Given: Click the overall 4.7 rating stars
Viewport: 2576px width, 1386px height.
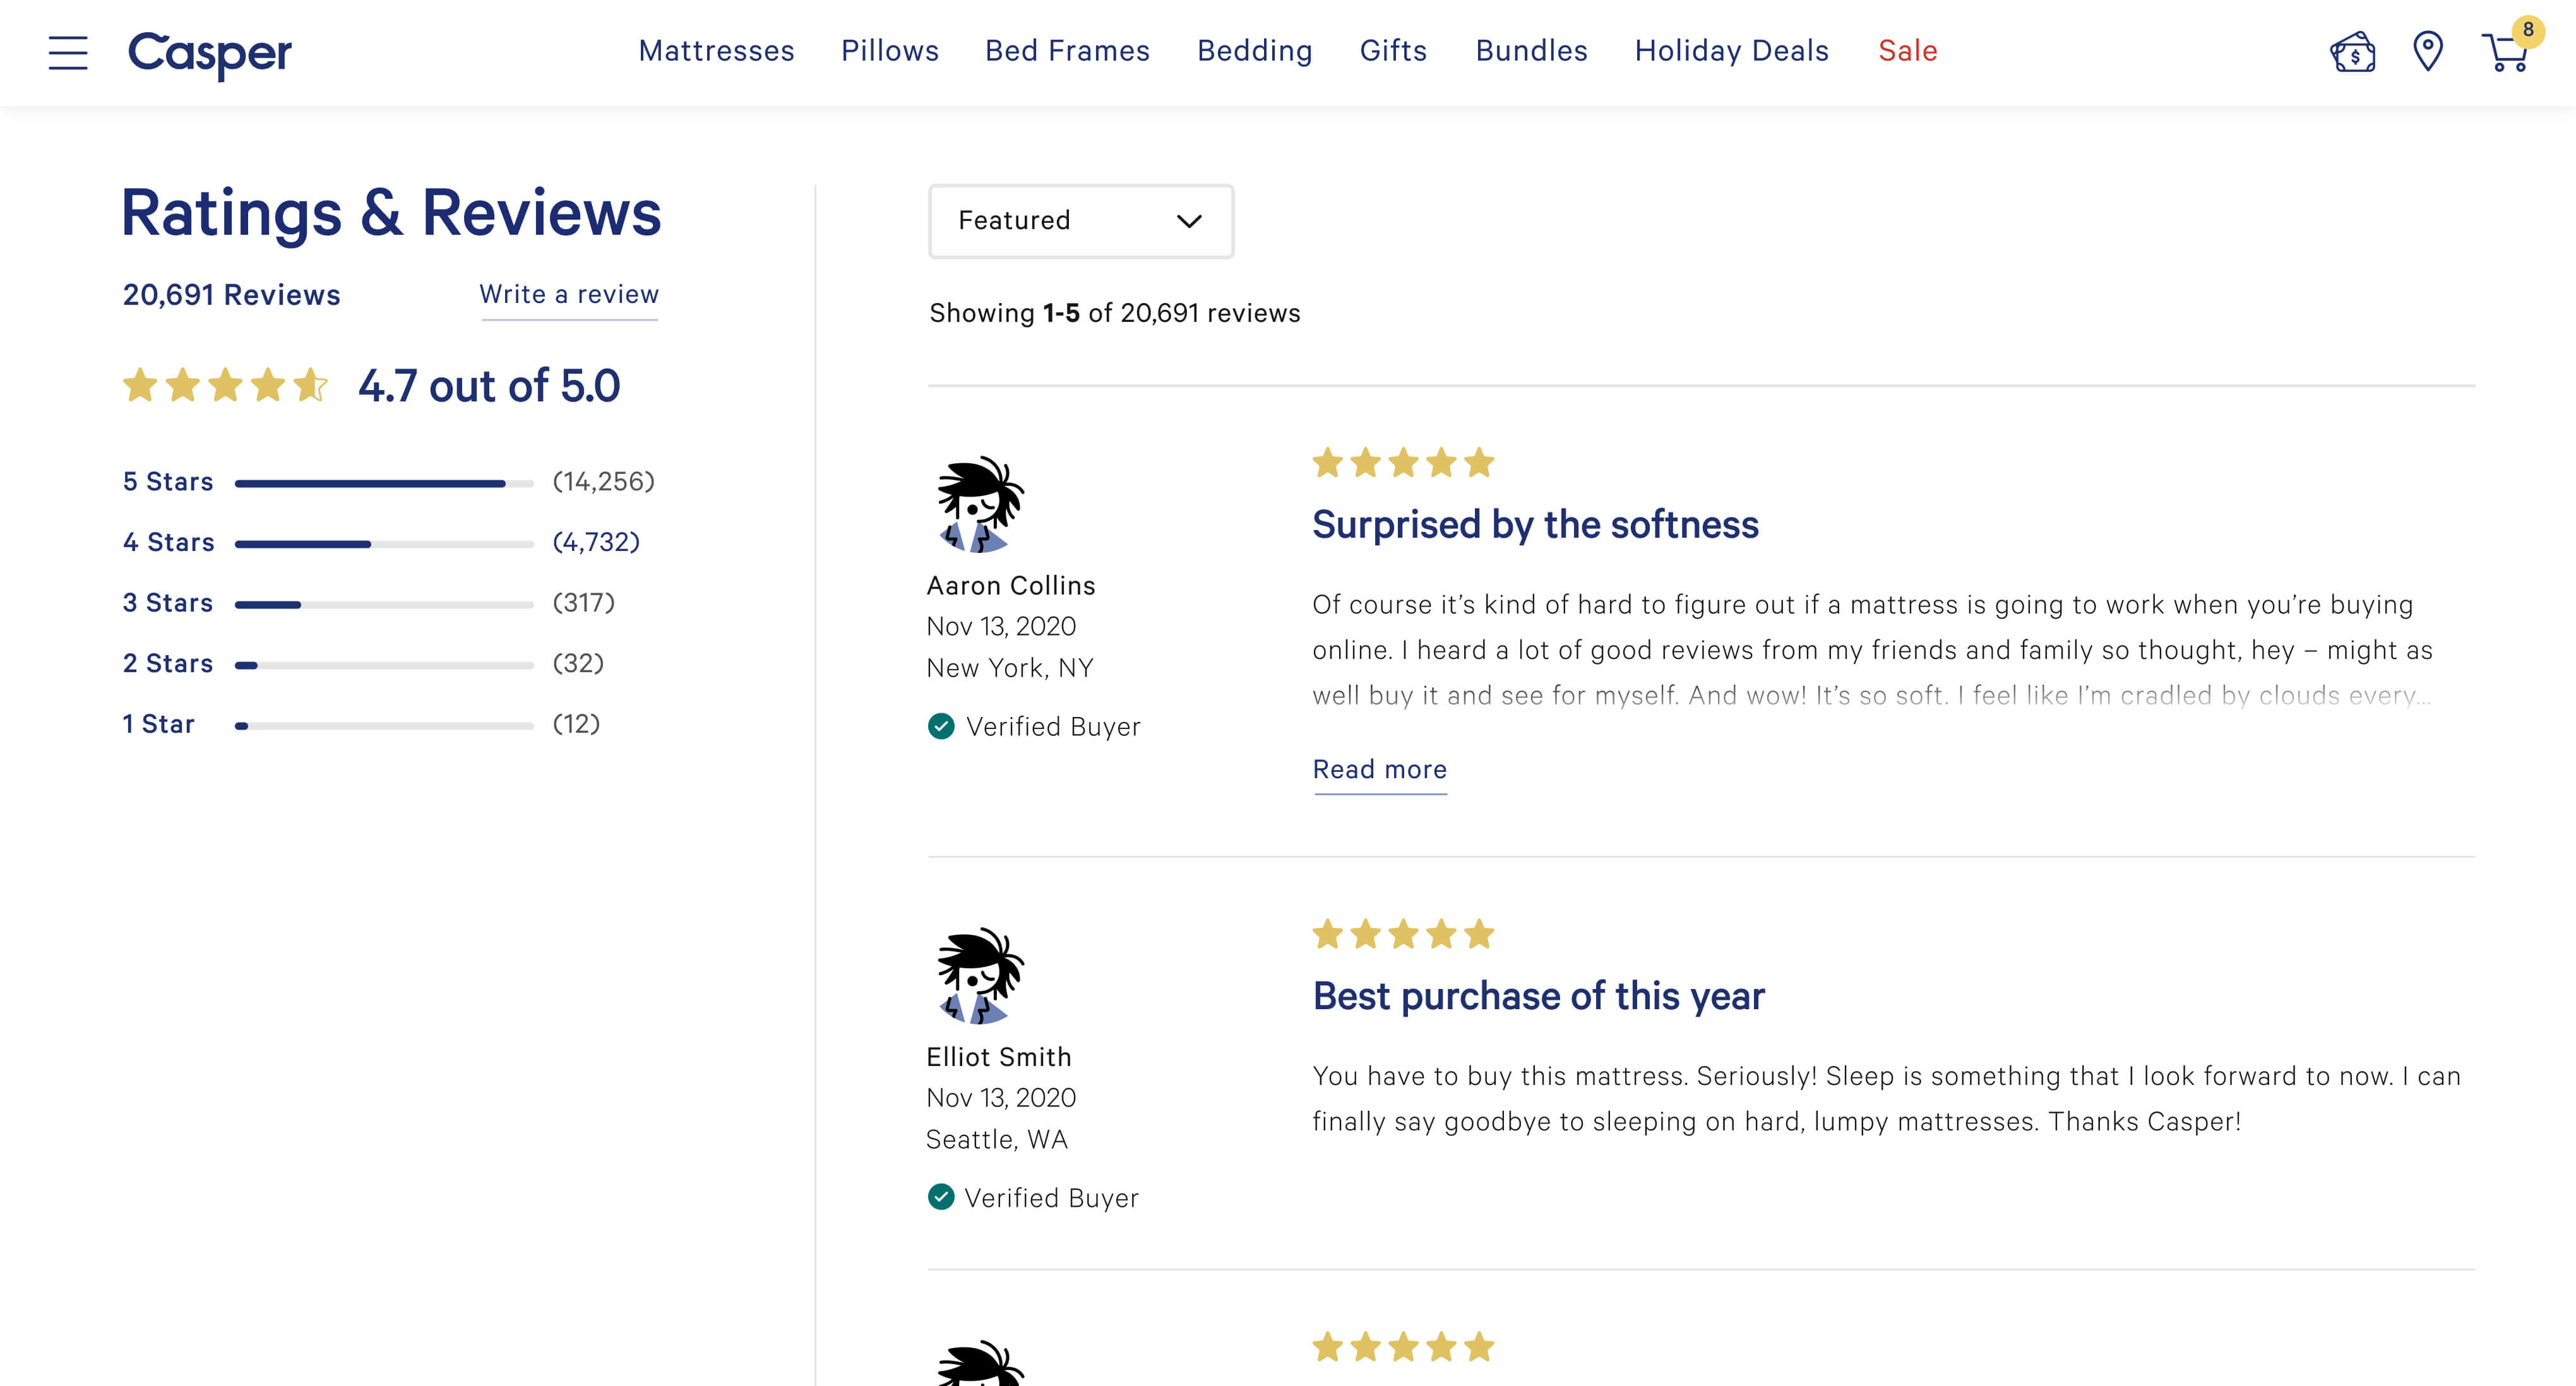Looking at the screenshot, I should tap(225, 385).
